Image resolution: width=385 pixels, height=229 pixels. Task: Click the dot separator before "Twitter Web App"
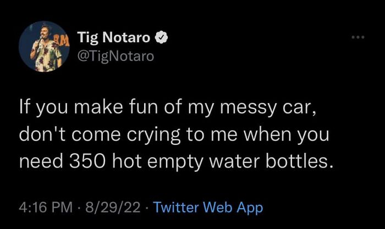coord(147,208)
